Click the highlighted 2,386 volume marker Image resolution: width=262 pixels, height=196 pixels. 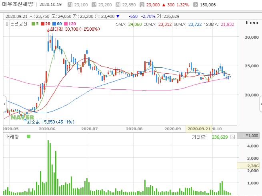click(x=248, y=166)
